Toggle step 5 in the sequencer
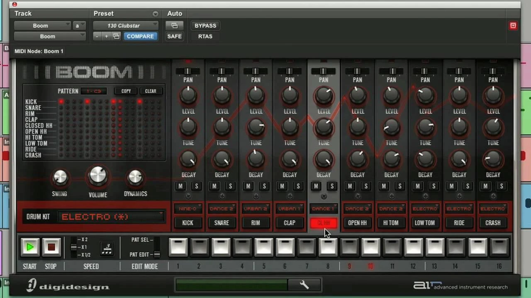The width and height of the screenshot is (531, 298). 264,247
